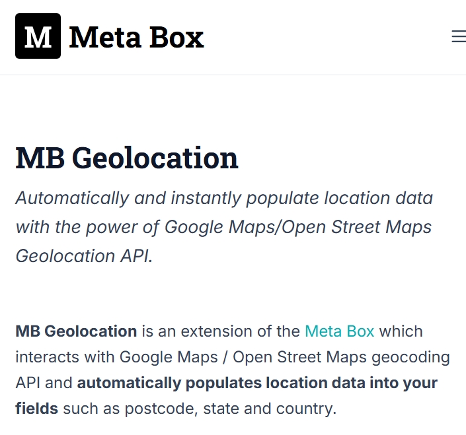Click the bold word 'fields'

36,409
